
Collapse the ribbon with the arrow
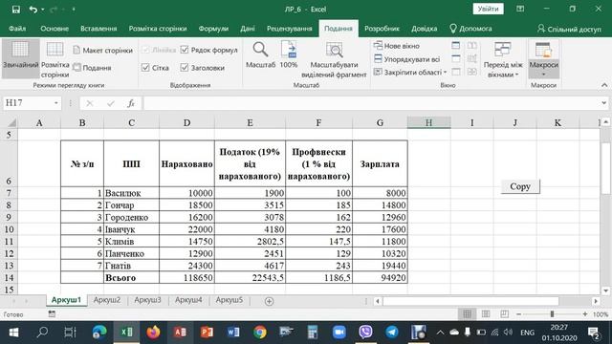pyautogui.click(x=604, y=85)
